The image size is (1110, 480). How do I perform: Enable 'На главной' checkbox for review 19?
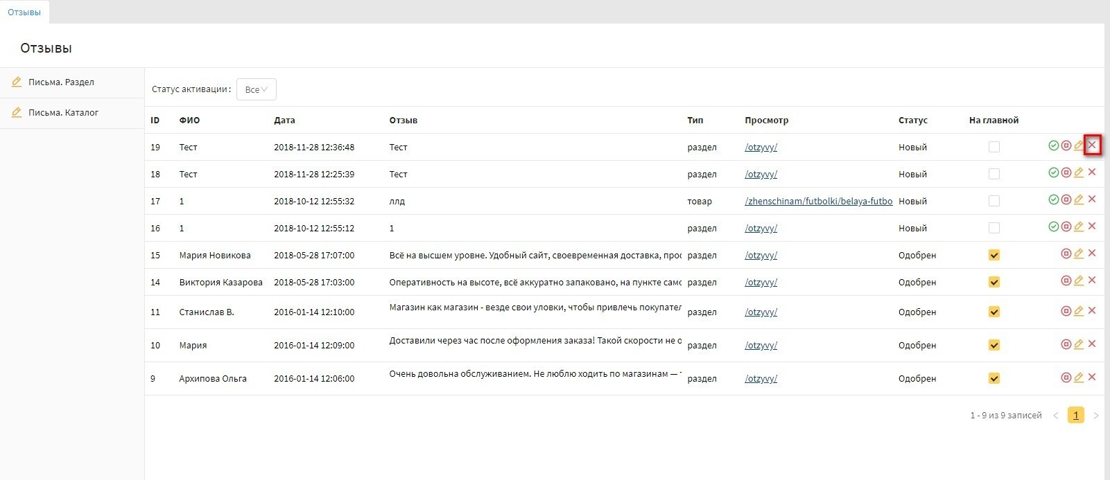click(994, 147)
